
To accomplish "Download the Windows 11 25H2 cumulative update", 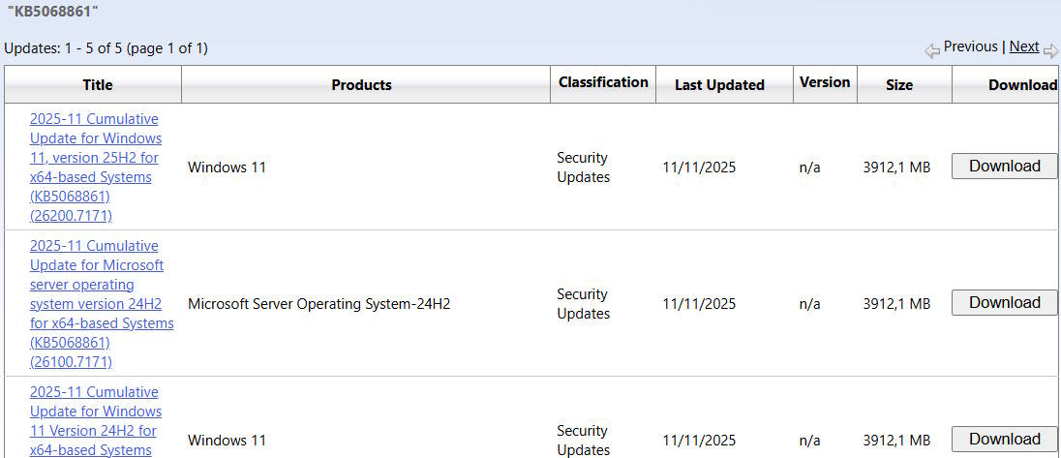I will point(1004,167).
